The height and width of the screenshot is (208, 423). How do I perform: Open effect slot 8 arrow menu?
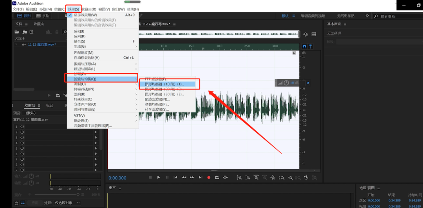click(96, 164)
